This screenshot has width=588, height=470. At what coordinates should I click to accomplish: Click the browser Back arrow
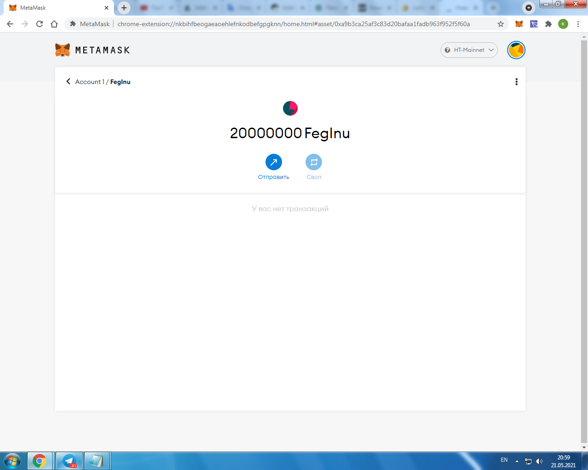(10, 24)
